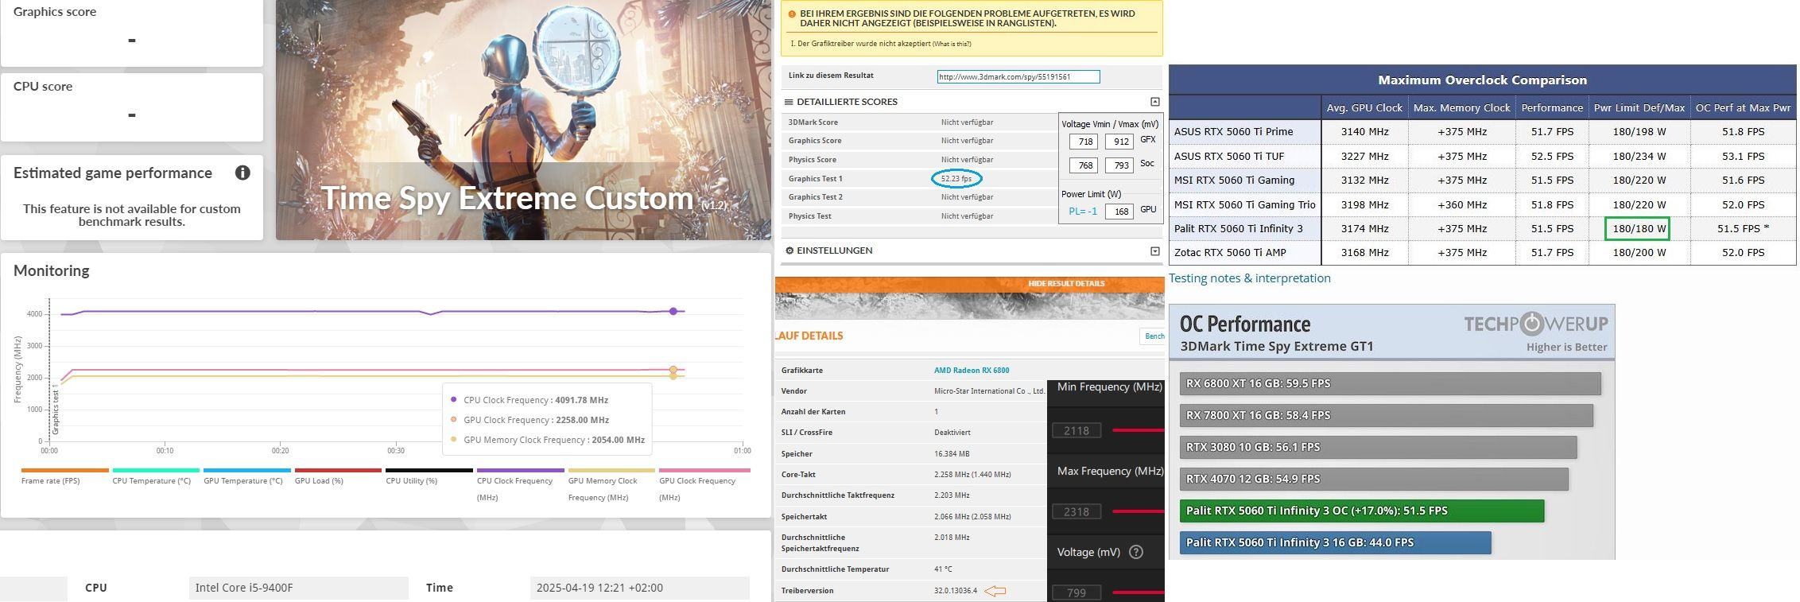Click the yellow warning icon in the problem notice
This screenshot has height=602, width=1800.
point(791,14)
